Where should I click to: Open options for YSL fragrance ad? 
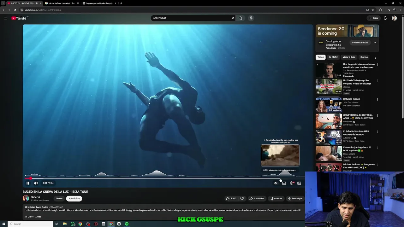coord(377,65)
